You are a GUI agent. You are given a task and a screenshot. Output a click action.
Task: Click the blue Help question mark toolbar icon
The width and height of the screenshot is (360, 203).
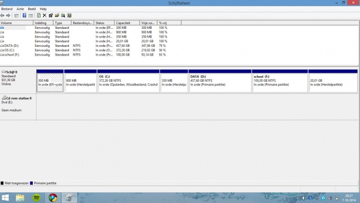pyautogui.click(x=24, y=15)
